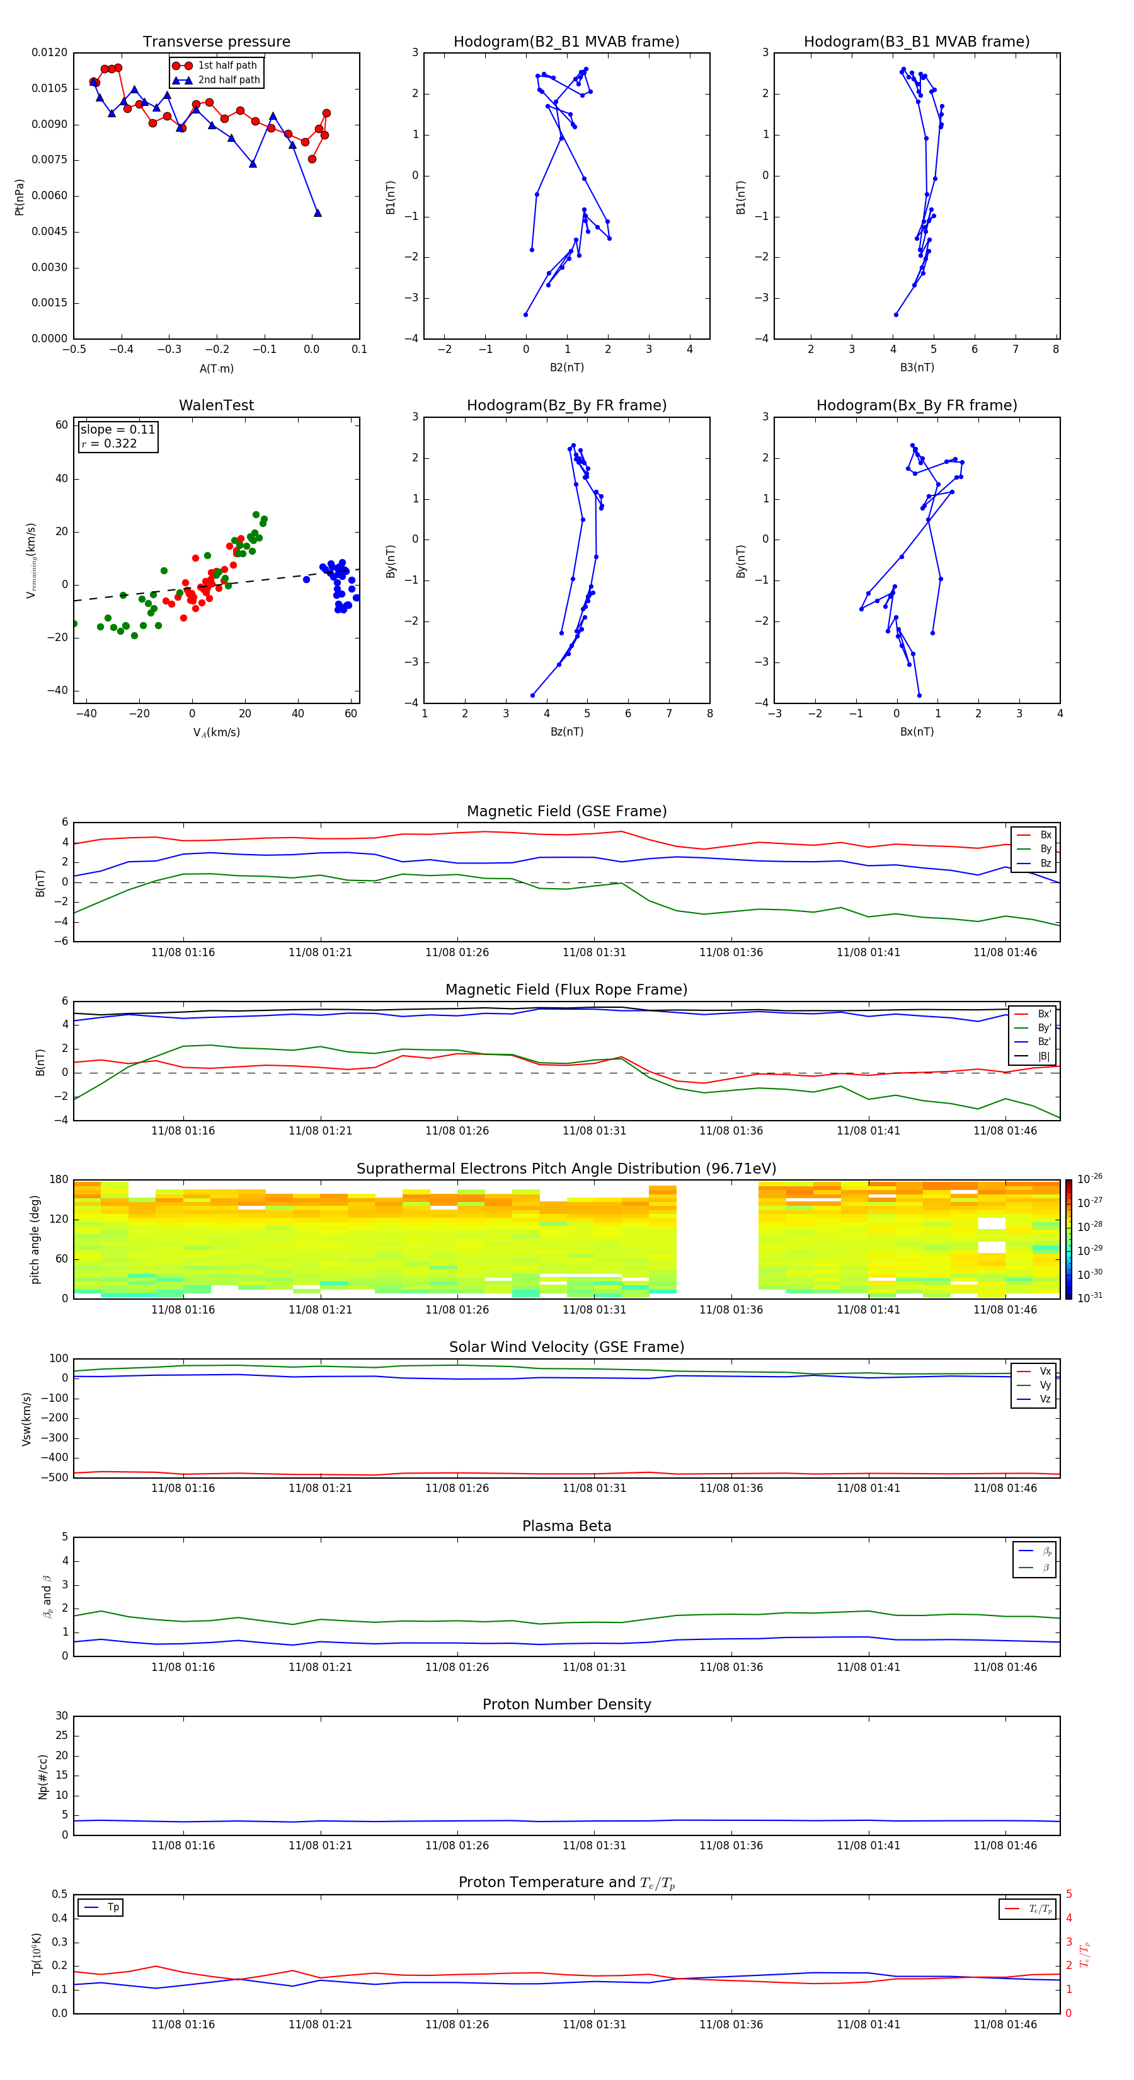Click the 'V_remaining(km/s)' y-axis label
The image size is (1134, 2080).
(31, 560)
